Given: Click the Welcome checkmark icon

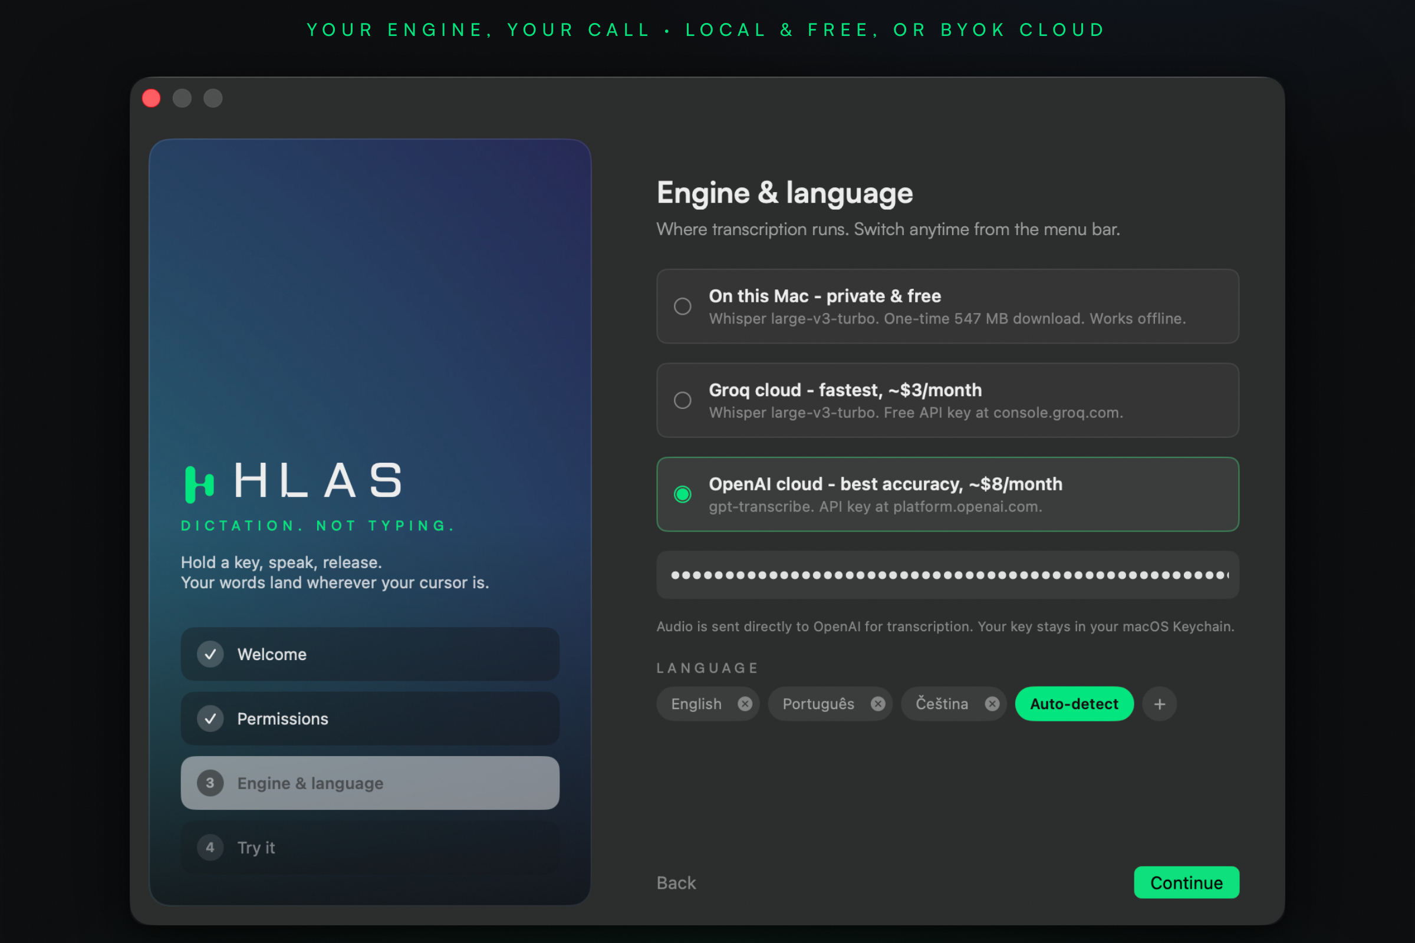Looking at the screenshot, I should [210, 654].
